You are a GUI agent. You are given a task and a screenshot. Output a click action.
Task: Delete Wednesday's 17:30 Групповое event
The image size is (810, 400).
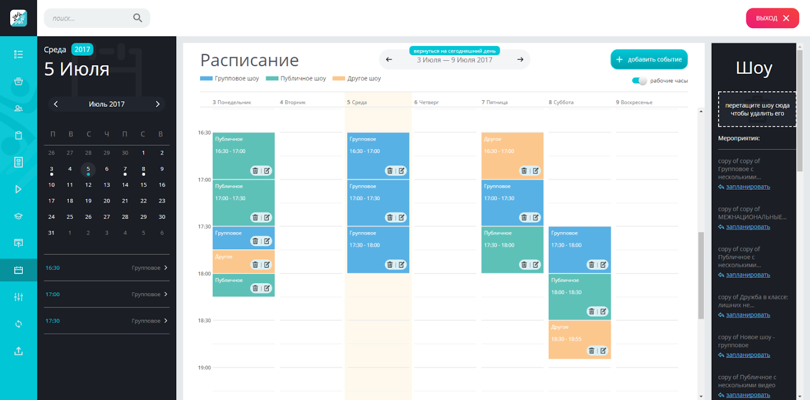(390, 264)
